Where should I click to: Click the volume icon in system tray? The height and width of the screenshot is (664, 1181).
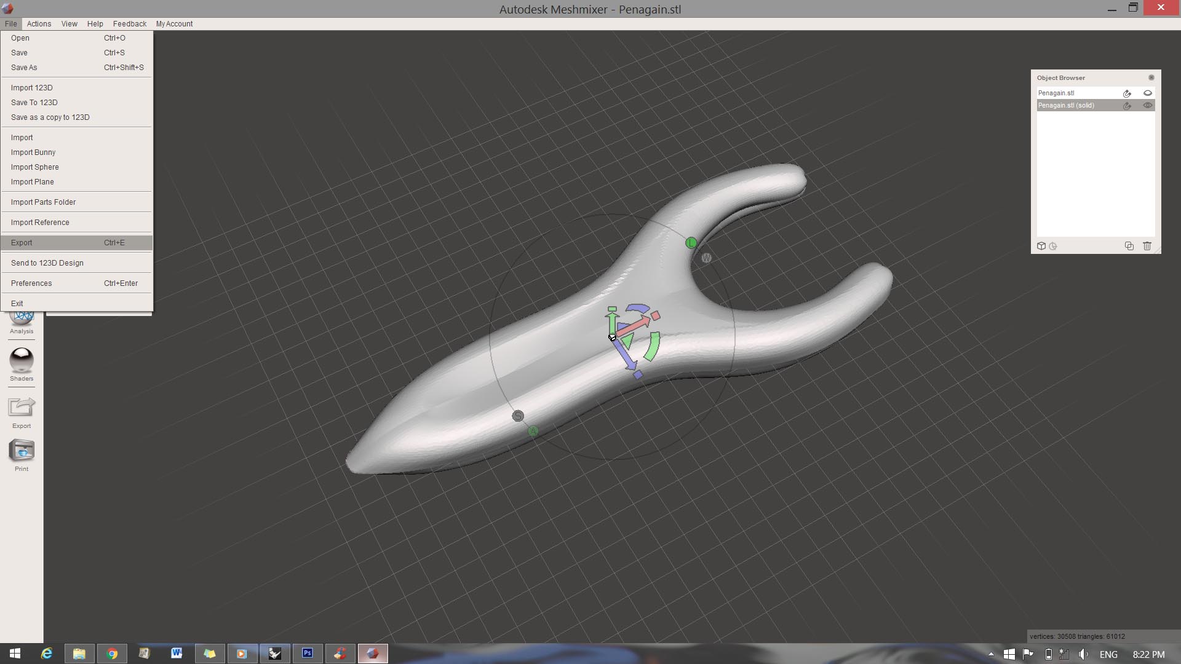pos(1083,654)
